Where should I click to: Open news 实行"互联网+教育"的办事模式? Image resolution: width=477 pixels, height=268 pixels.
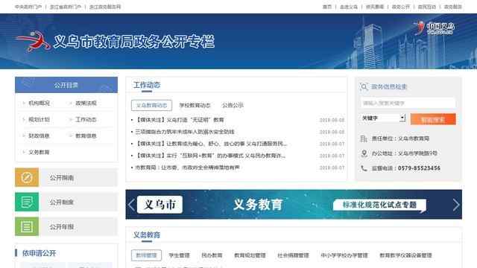pyautogui.click(x=210, y=156)
